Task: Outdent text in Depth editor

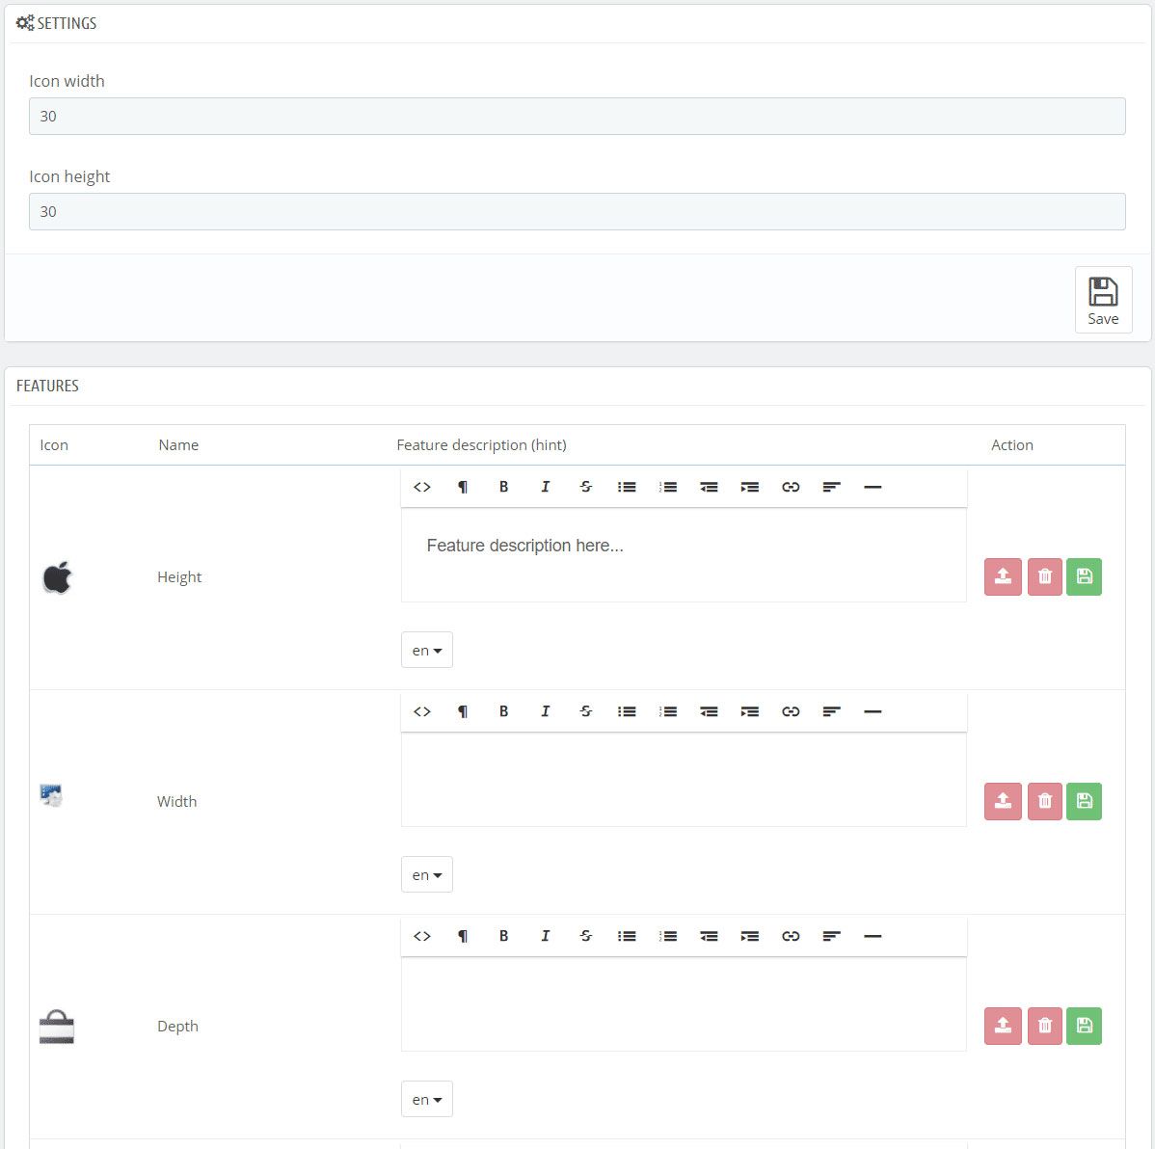Action: [709, 936]
